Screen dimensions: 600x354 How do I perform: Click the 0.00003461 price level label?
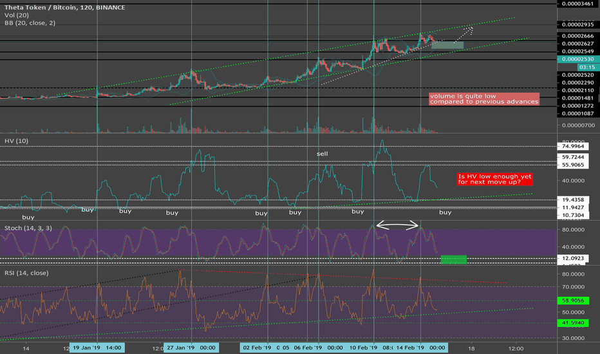pos(578,4)
